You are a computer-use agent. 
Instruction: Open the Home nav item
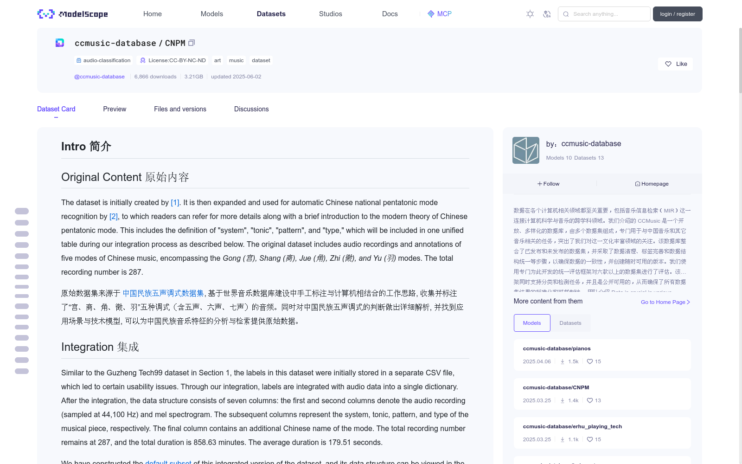153,14
